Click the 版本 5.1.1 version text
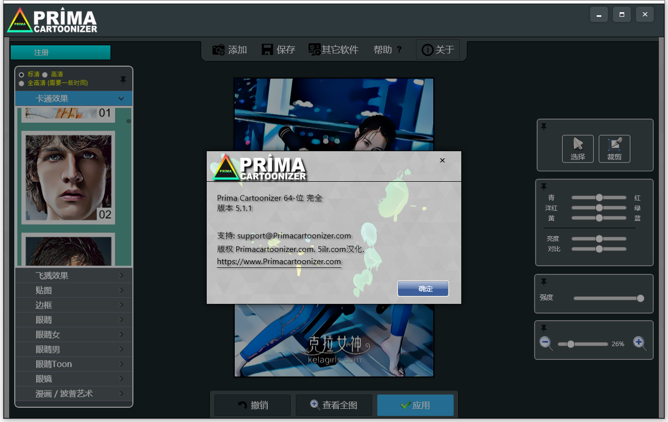Image resolution: width=668 pixels, height=422 pixels. click(x=235, y=208)
